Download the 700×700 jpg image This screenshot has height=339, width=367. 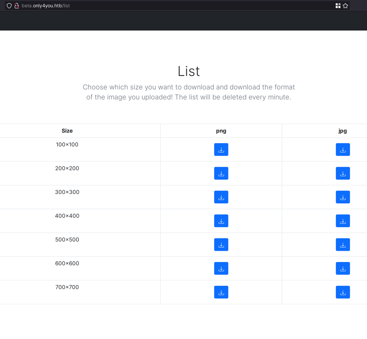pos(343,292)
